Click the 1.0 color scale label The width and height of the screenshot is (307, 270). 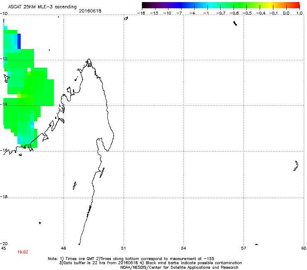coord(300,13)
